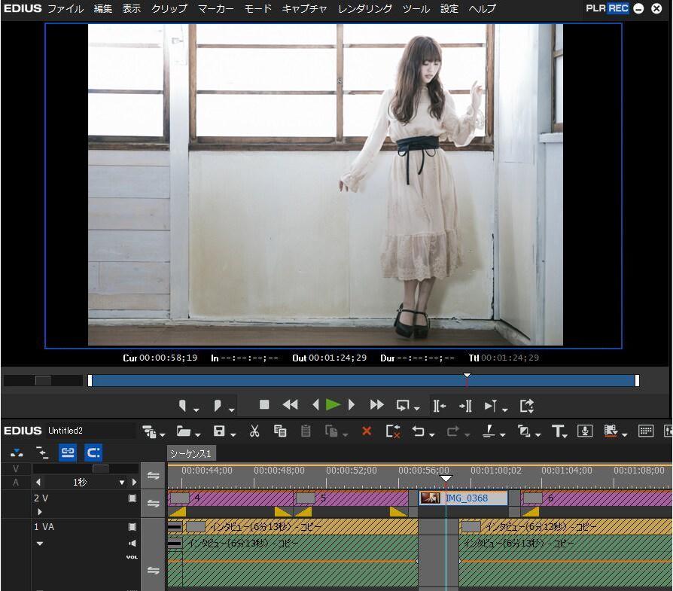The image size is (673, 591).
Task: Toggle ripple mode button
Action: [x=42, y=452]
